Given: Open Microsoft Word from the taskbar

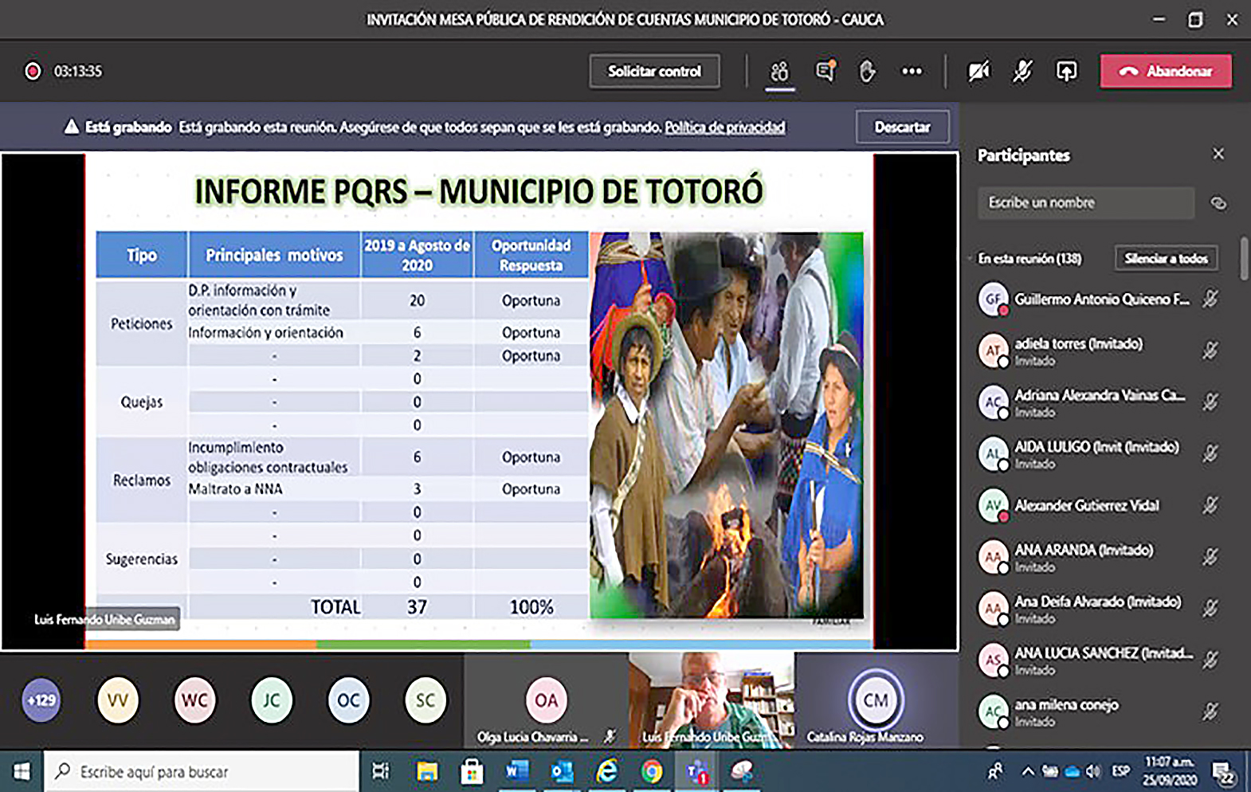Looking at the screenshot, I should pyautogui.click(x=517, y=771).
